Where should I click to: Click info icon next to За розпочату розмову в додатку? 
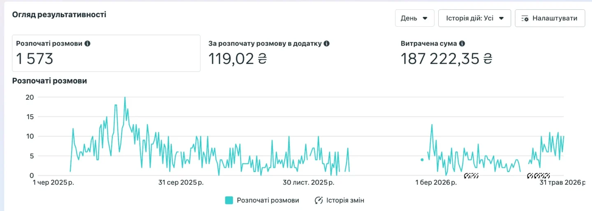click(x=326, y=43)
